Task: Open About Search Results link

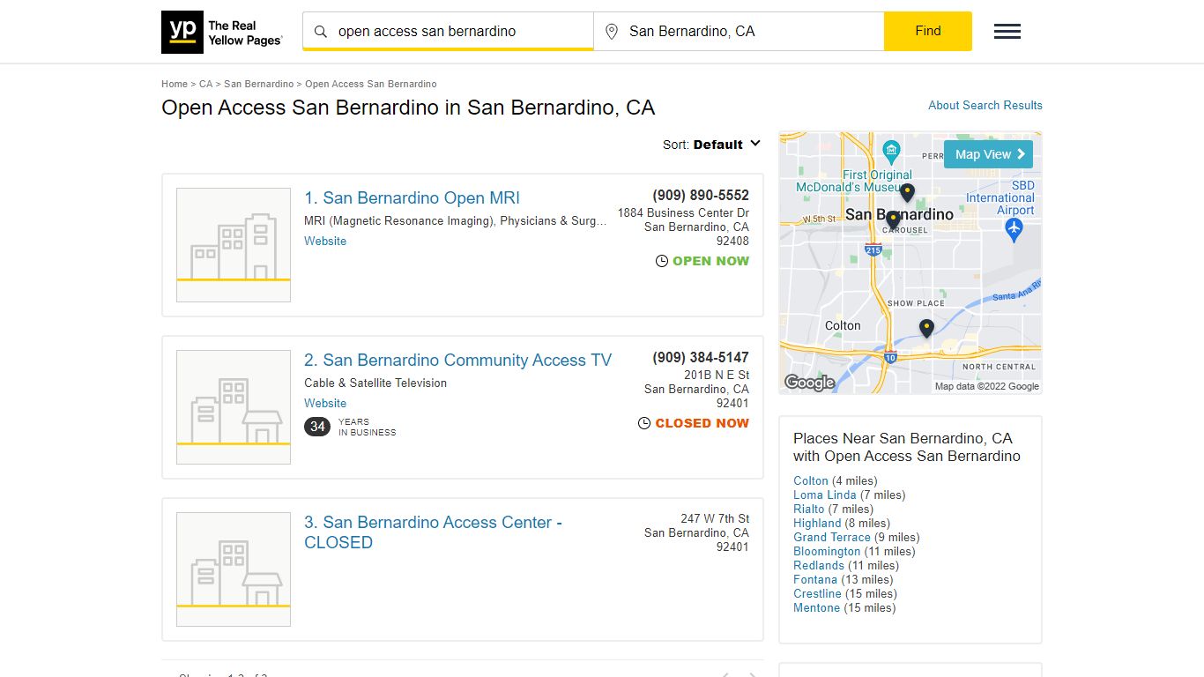Action: point(985,105)
